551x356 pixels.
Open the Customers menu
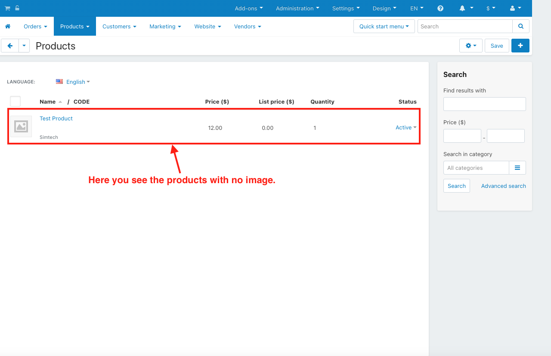(119, 26)
